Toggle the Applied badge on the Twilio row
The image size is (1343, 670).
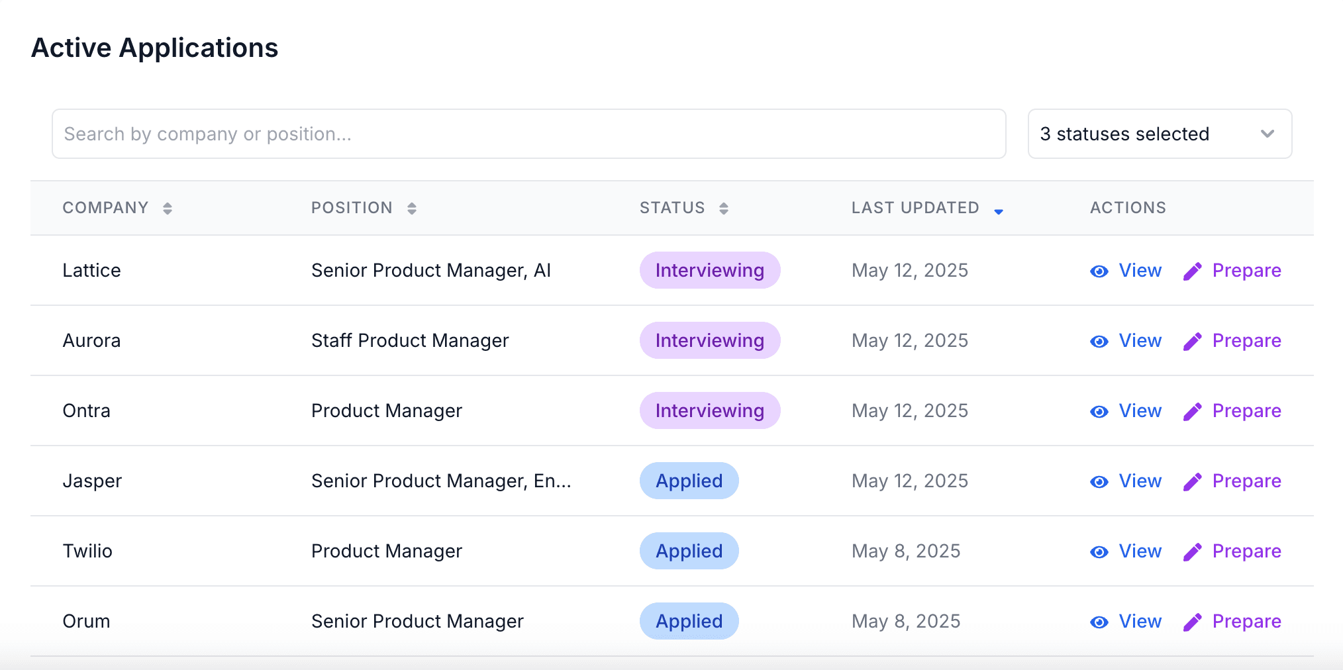(x=689, y=551)
